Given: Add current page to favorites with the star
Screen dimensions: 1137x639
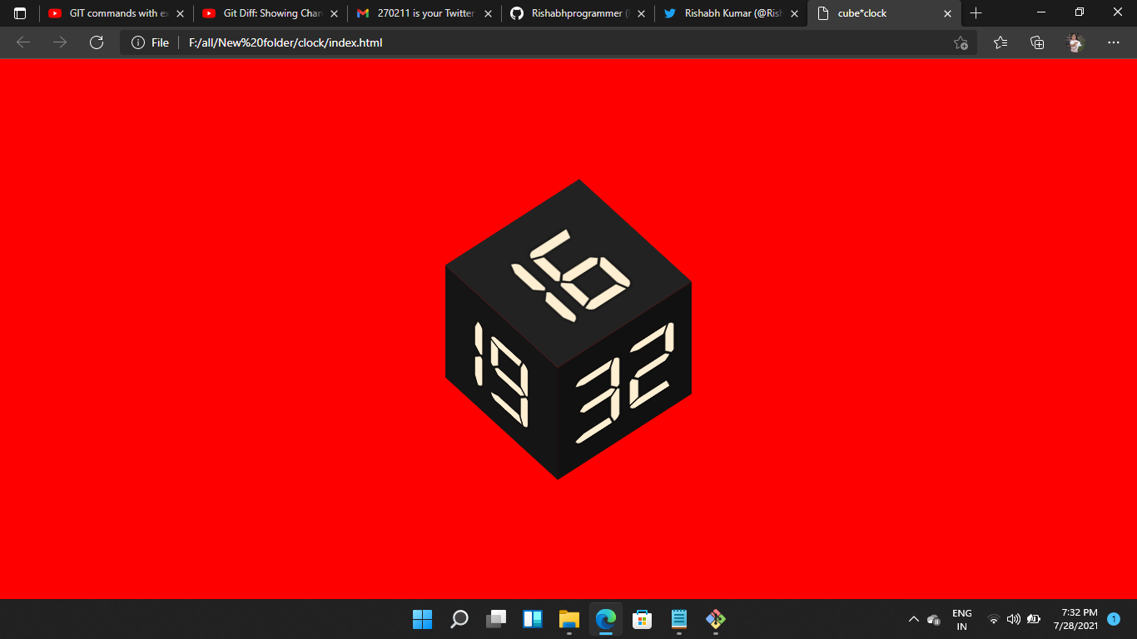Looking at the screenshot, I should (x=960, y=42).
